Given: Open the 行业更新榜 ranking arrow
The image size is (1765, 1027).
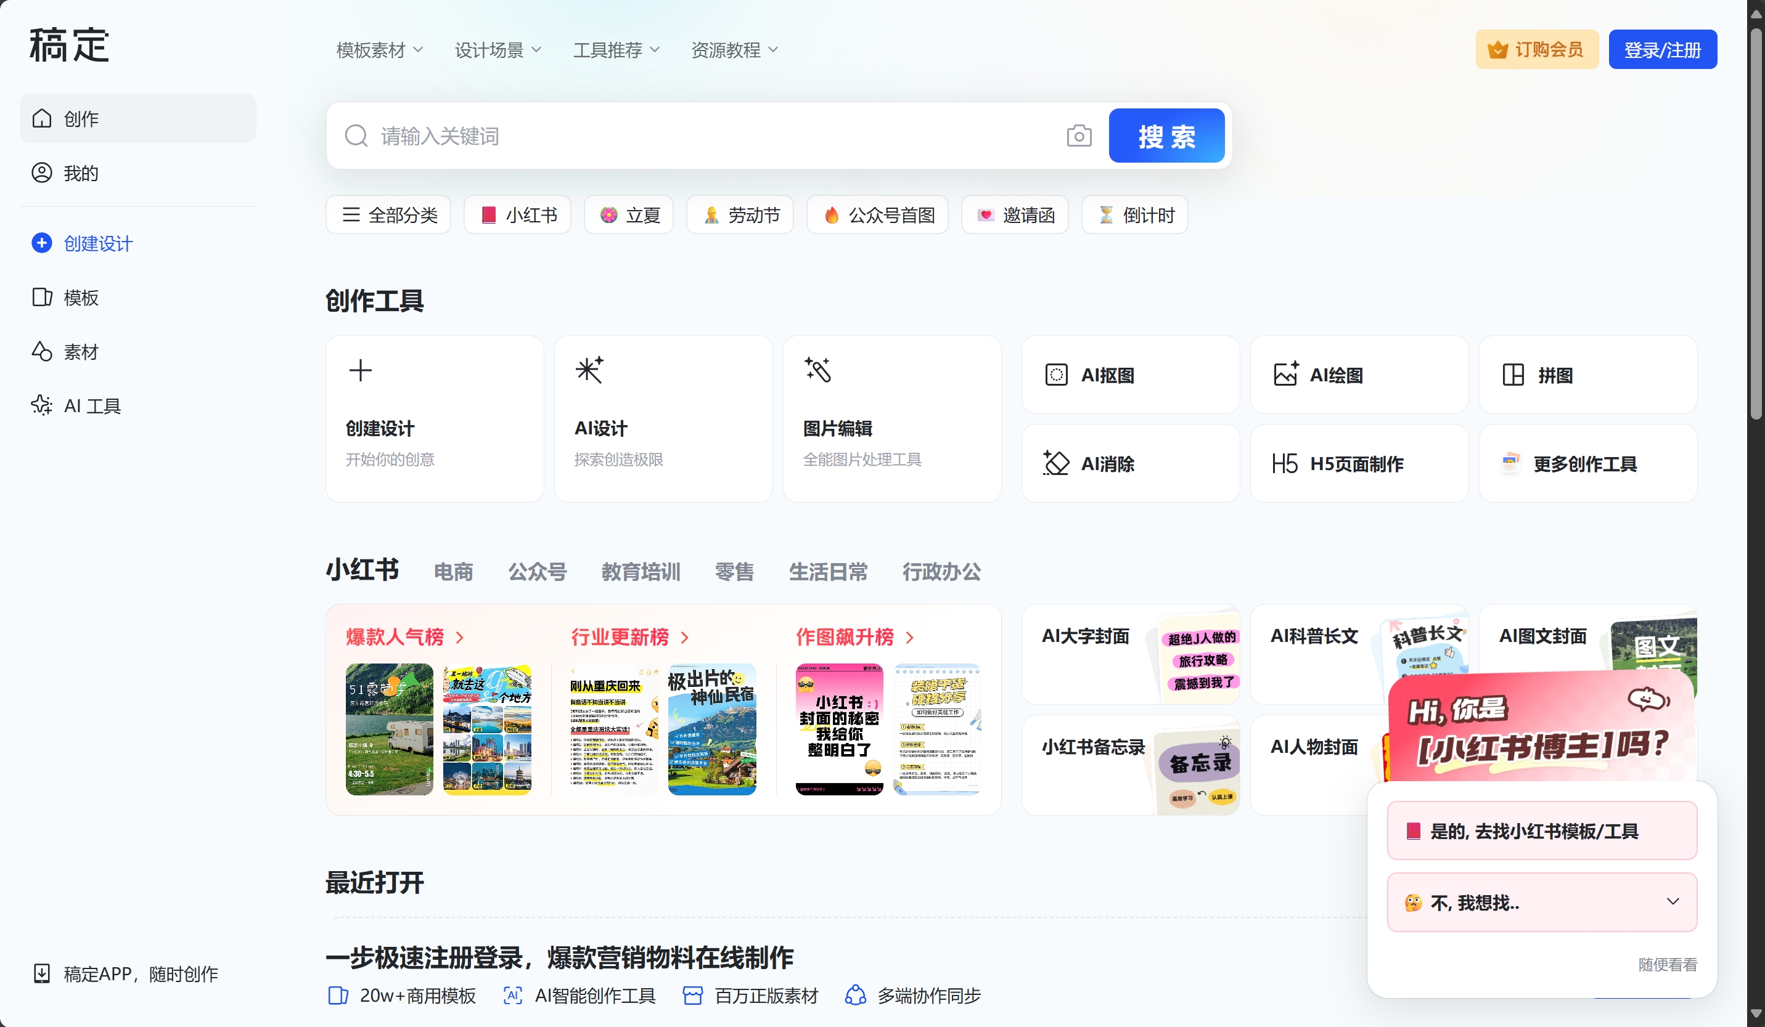Looking at the screenshot, I should pyautogui.click(x=685, y=637).
